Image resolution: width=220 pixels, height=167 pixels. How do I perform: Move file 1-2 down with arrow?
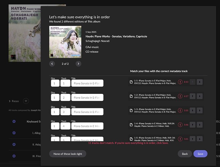[x=200, y=96]
